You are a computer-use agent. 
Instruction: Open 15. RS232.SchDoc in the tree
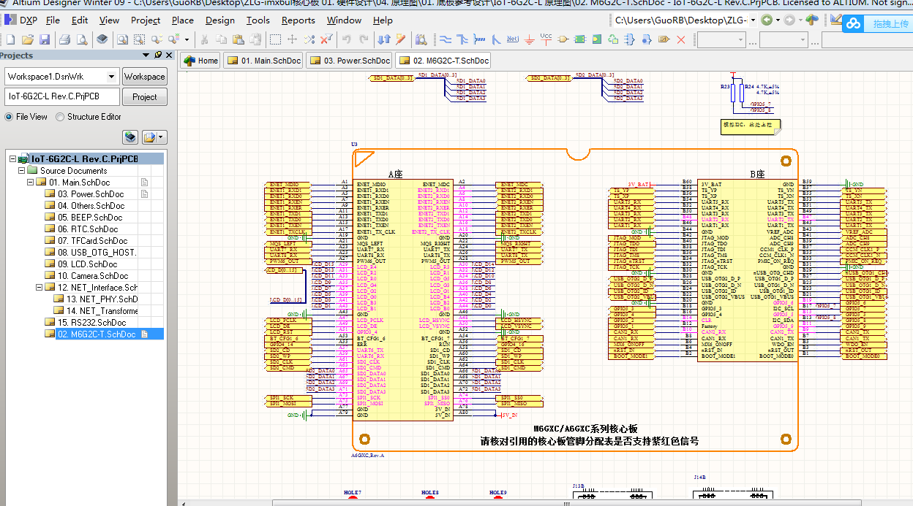(x=91, y=323)
